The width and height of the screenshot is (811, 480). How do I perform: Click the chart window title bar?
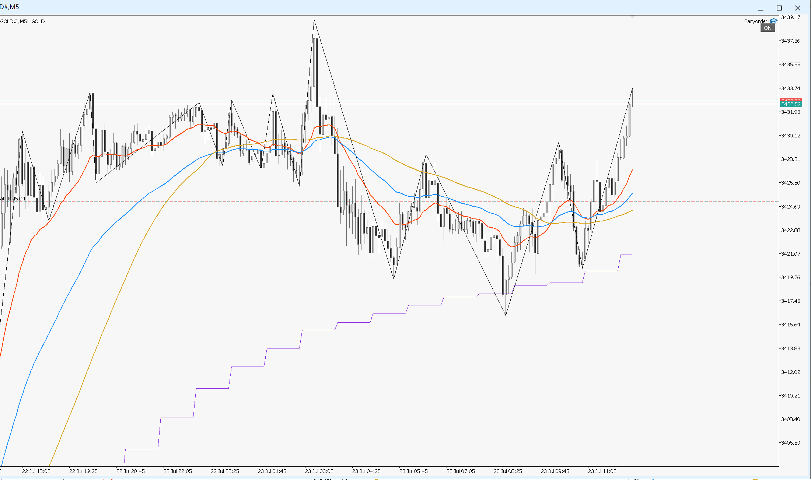368,7
